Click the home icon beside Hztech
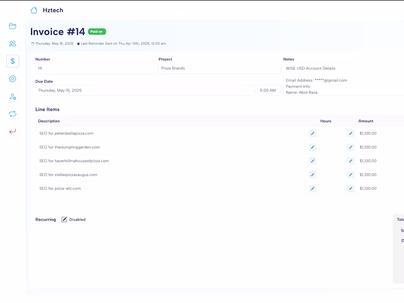Screen dimensions: 404x303 coord(34,10)
